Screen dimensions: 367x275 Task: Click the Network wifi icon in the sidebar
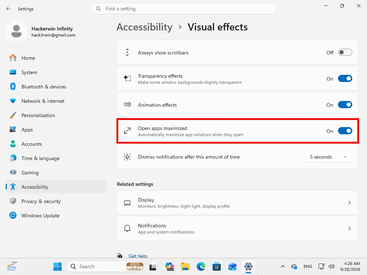tap(13, 101)
